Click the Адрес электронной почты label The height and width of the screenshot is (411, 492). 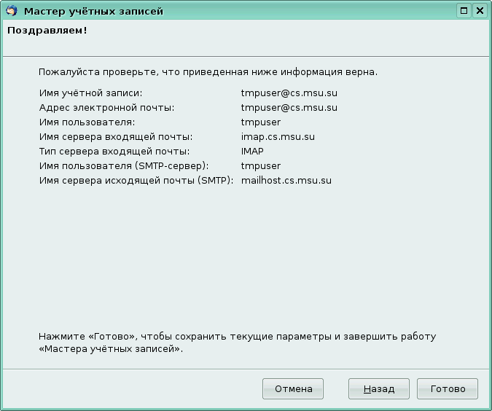click(x=106, y=108)
